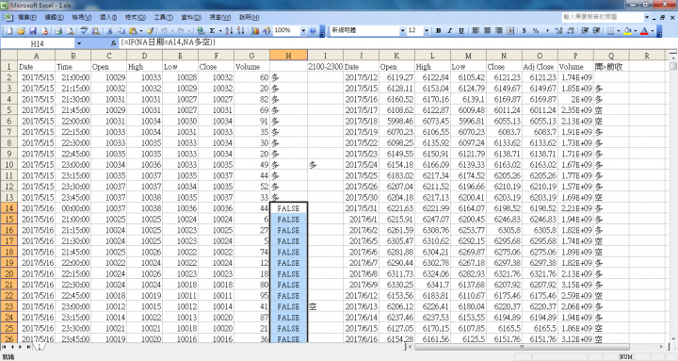Open the 資料(D) Data menu
678x361 pixels.
(191, 17)
